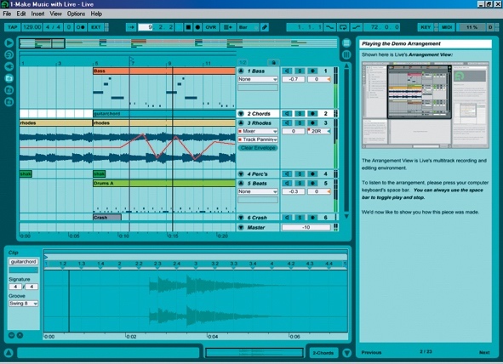Open the third folder file browser icon
The width and height of the screenshot is (503, 364).
pos(9,102)
